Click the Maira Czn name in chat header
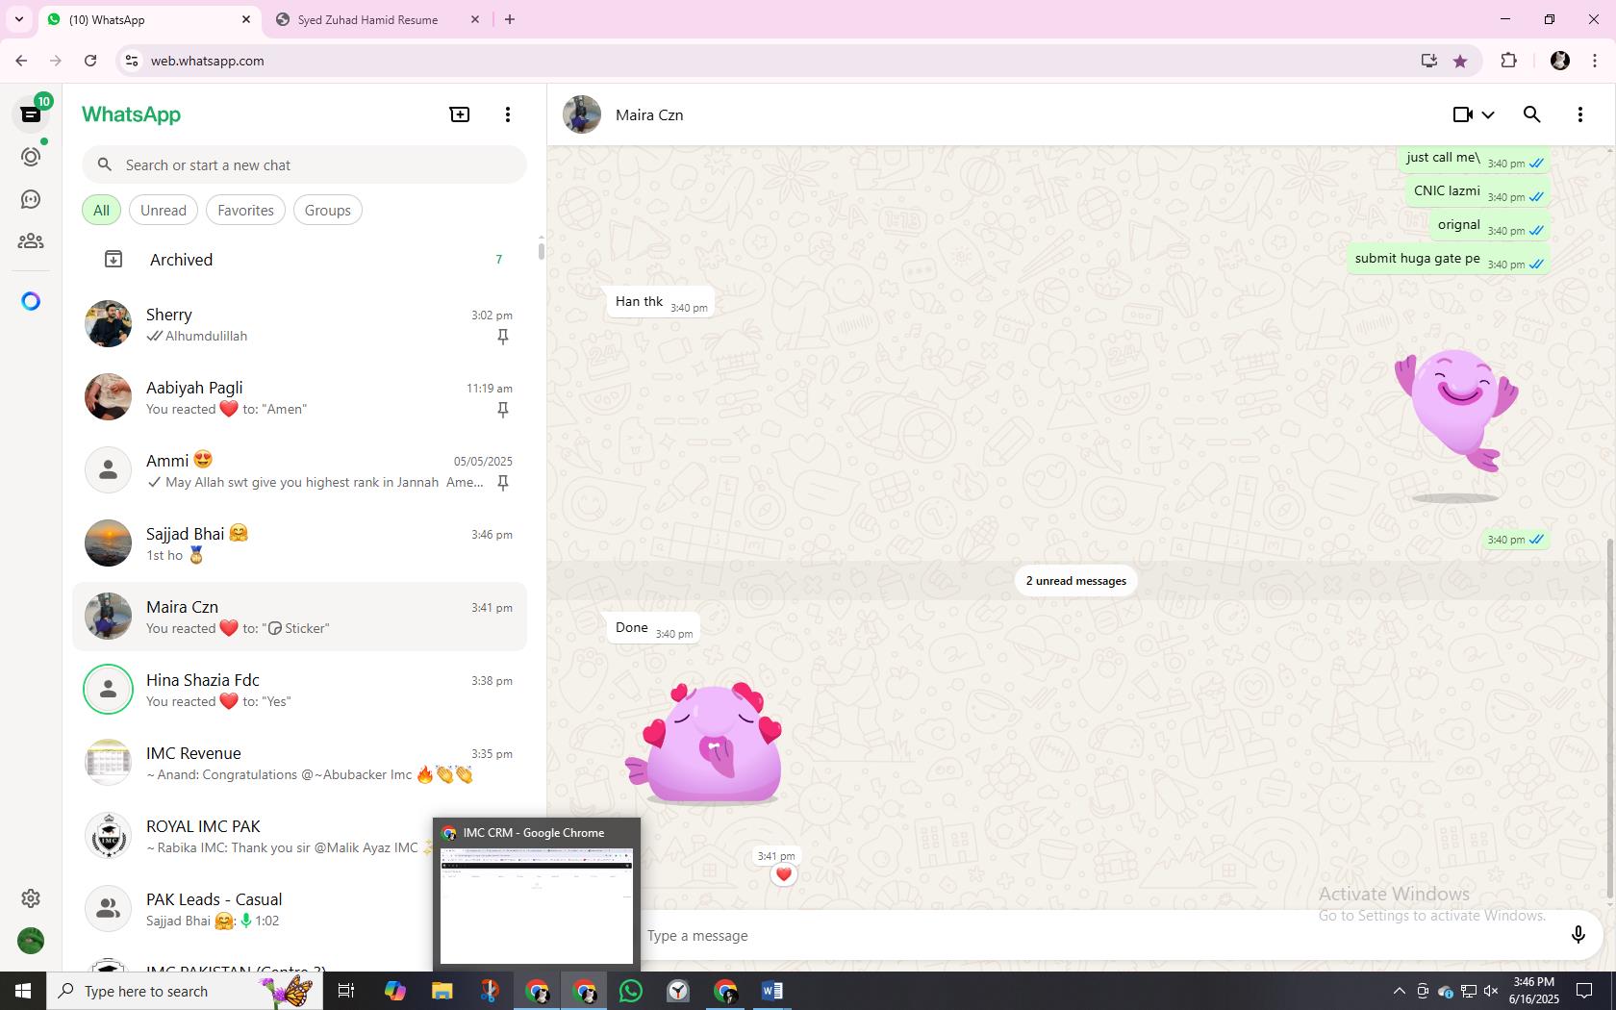Viewport: 1616px width, 1010px height. coord(649,114)
